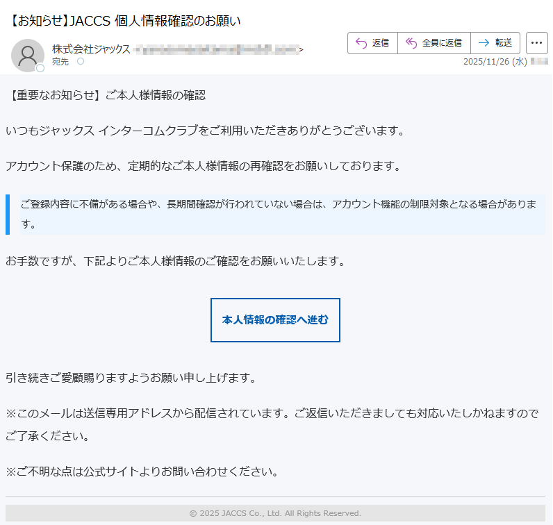553x525 pixels.
Task: Click the email subject line heading
Action: point(126,20)
